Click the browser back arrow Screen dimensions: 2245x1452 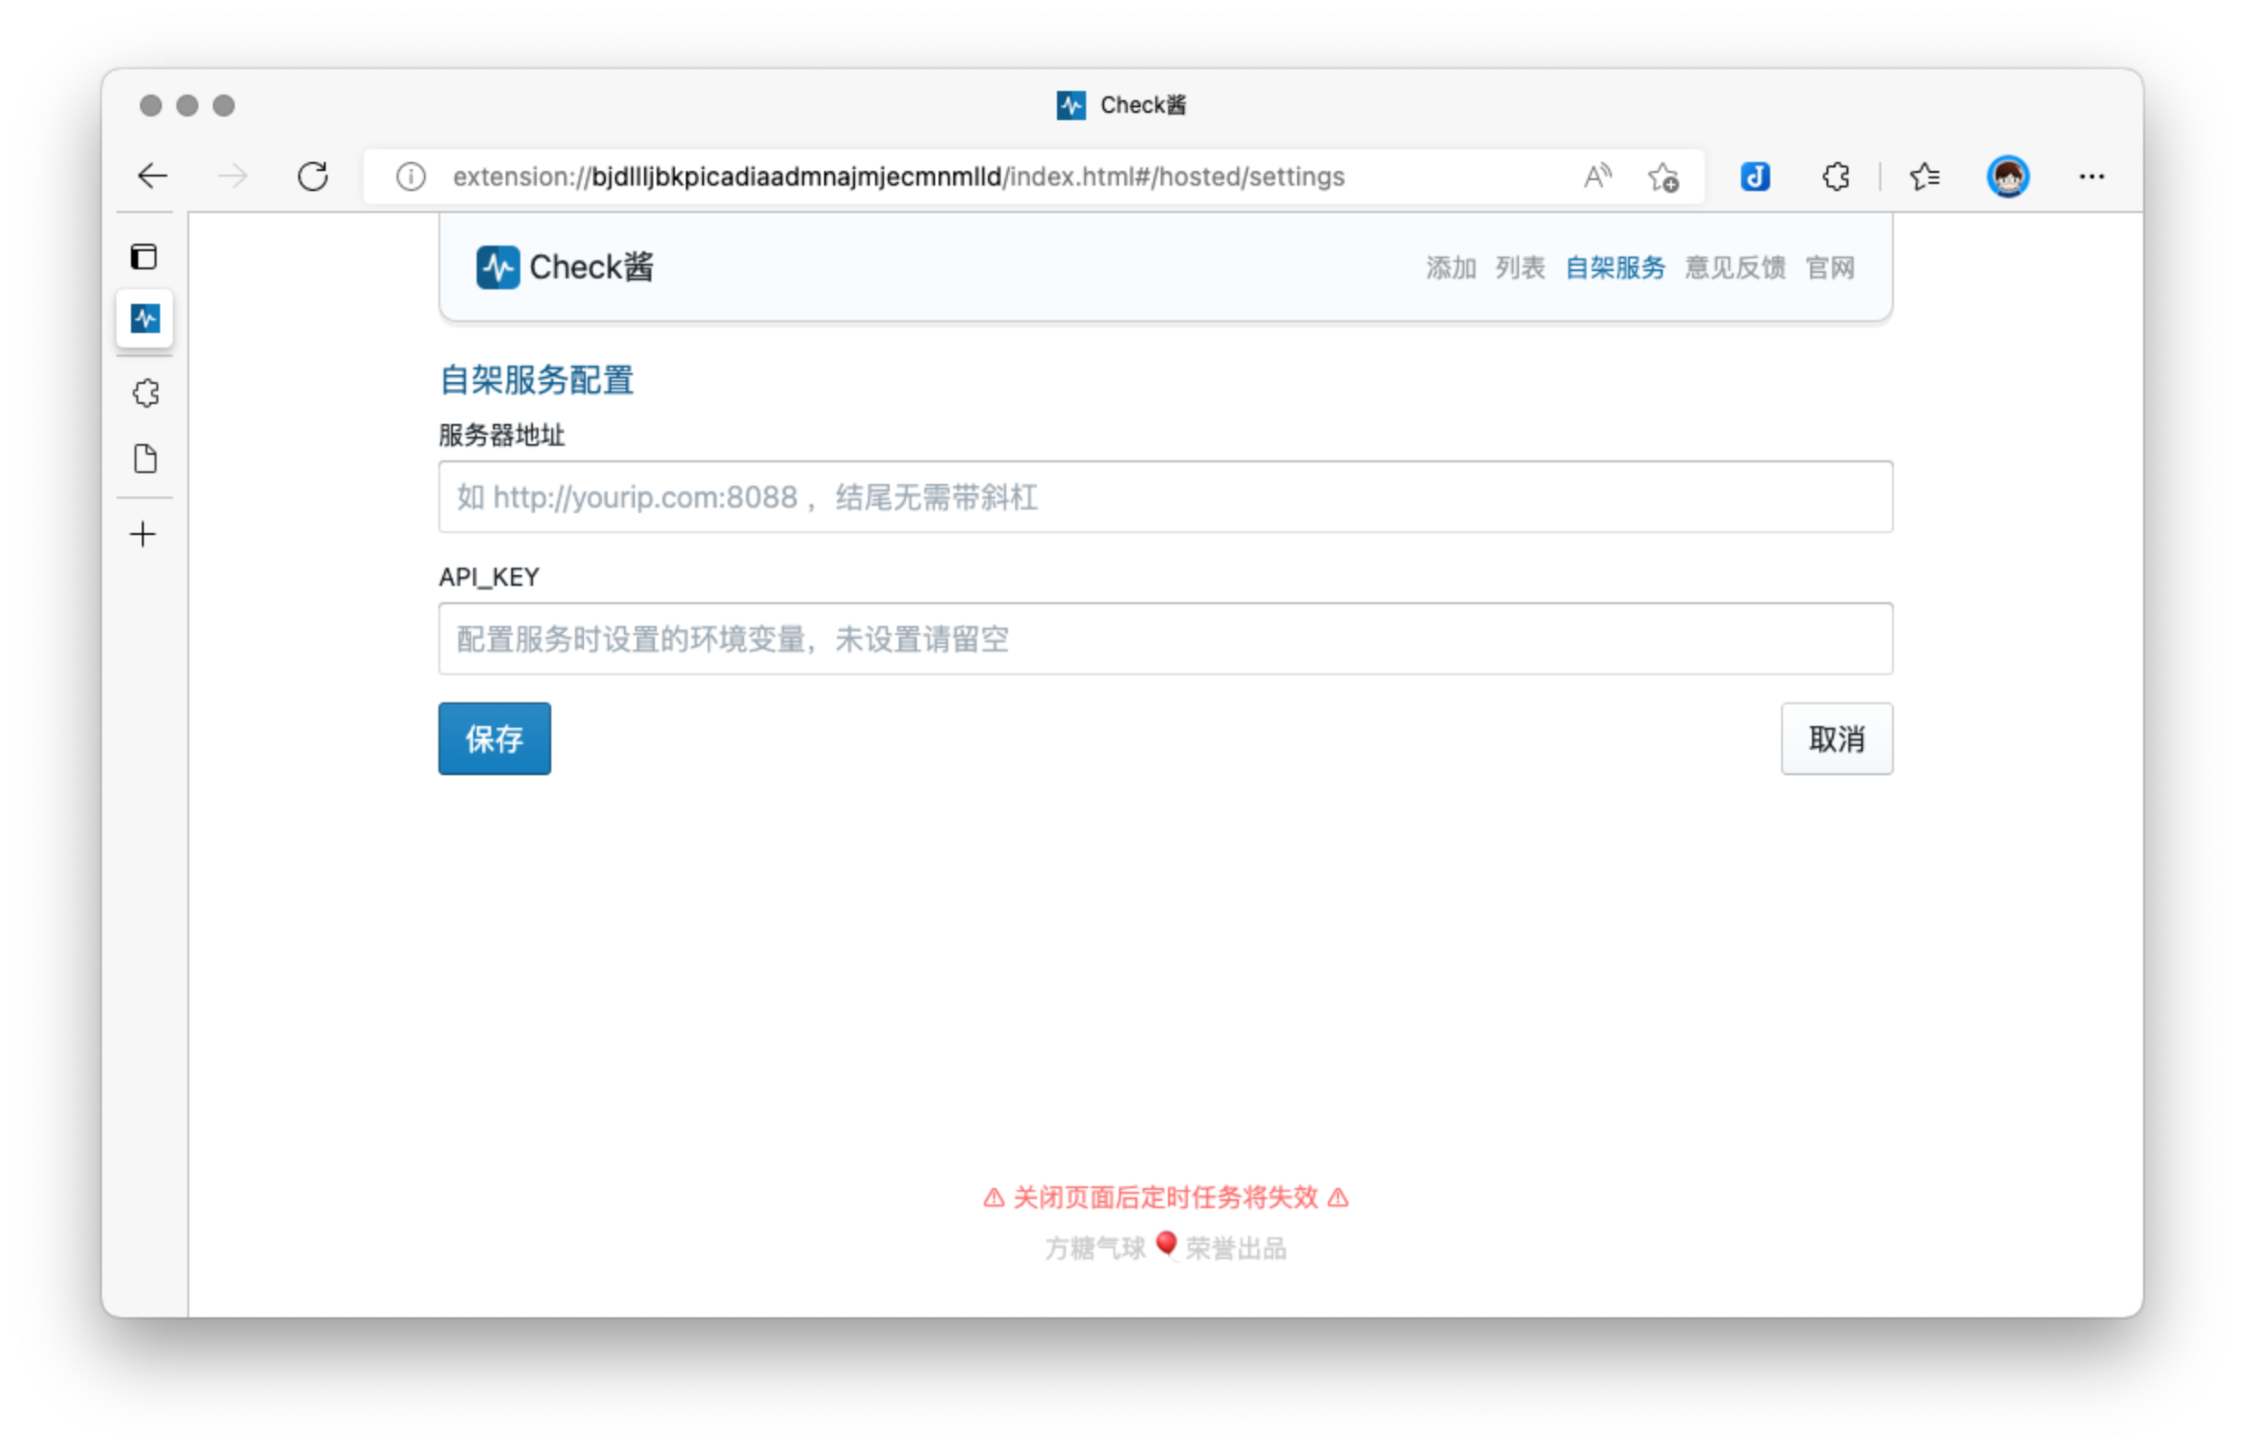click(152, 176)
